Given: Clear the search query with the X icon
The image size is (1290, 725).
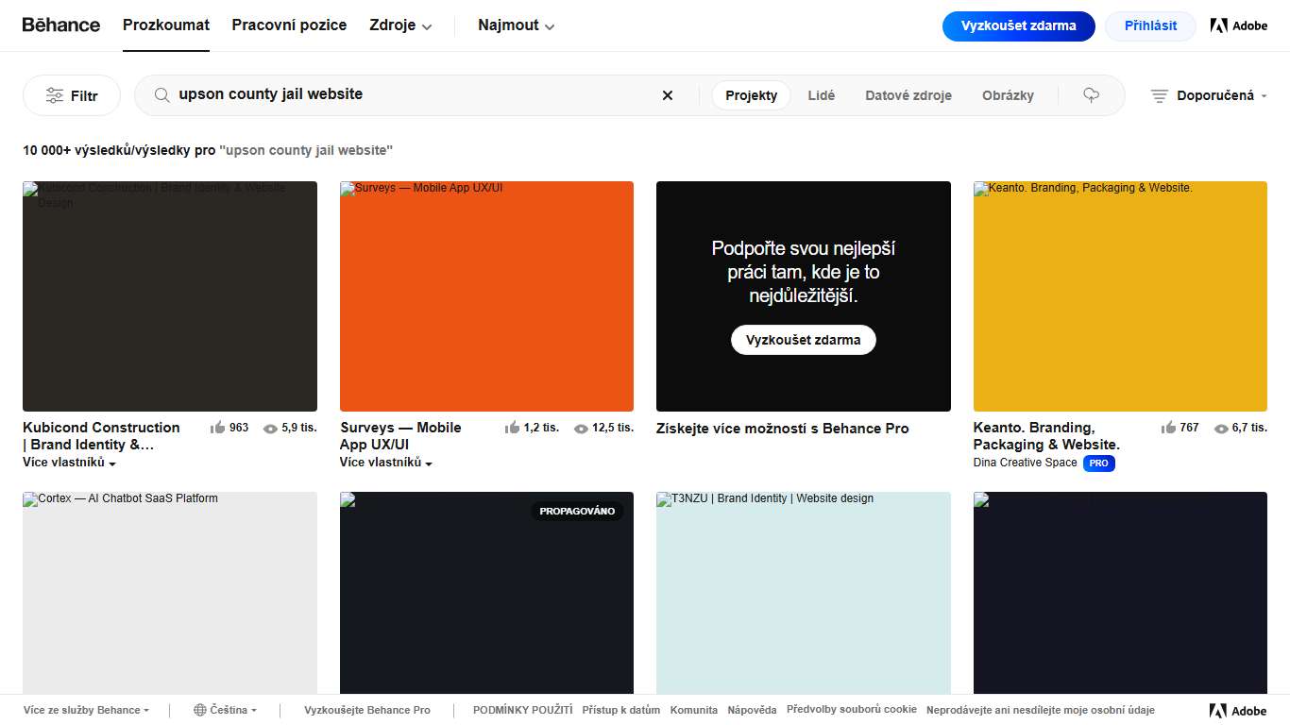Looking at the screenshot, I should tap(668, 94).
